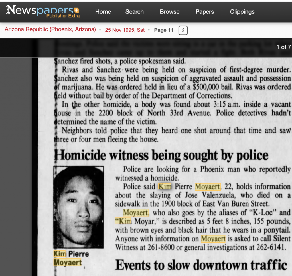Select Browse in the top navigation

pyautogui.click(x=169, y=12)
